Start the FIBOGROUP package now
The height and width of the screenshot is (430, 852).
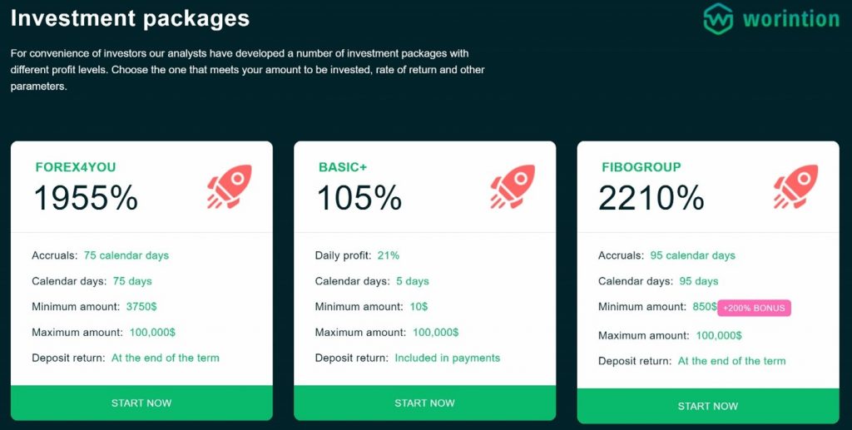click(x=708, y=406)
